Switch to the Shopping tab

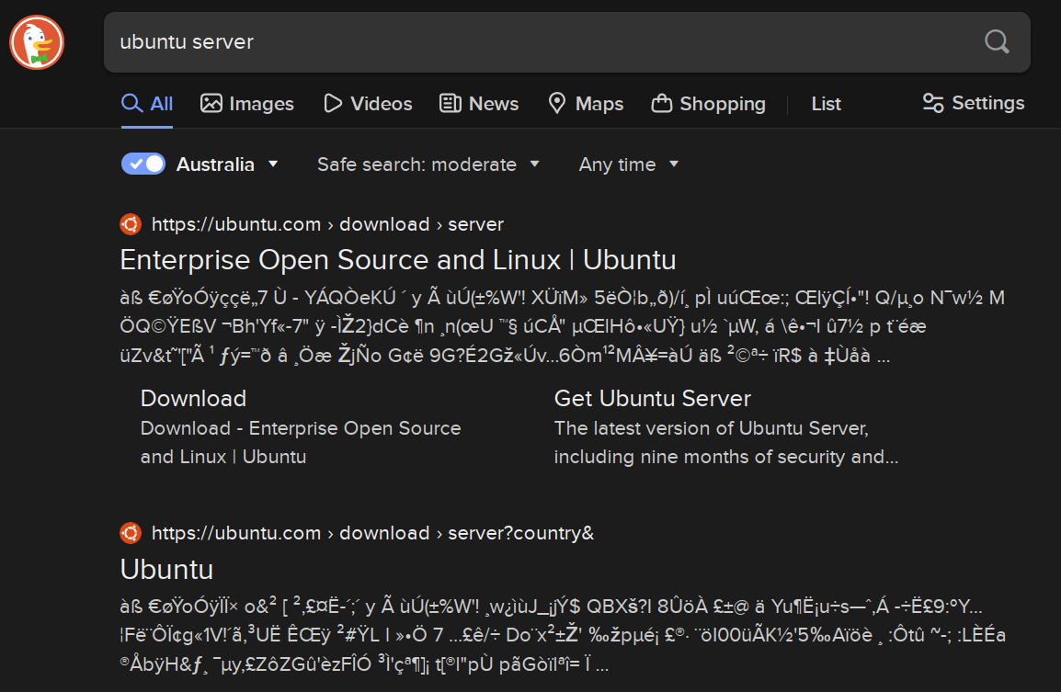708,104
